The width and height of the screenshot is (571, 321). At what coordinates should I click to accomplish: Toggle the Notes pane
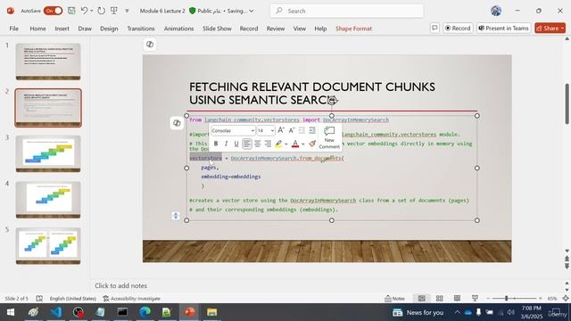(394, 299)
